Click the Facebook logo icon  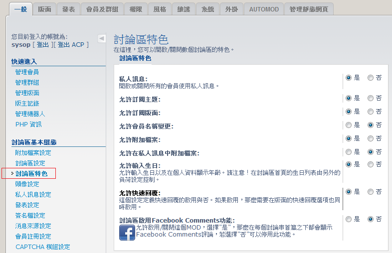[127, 233]
